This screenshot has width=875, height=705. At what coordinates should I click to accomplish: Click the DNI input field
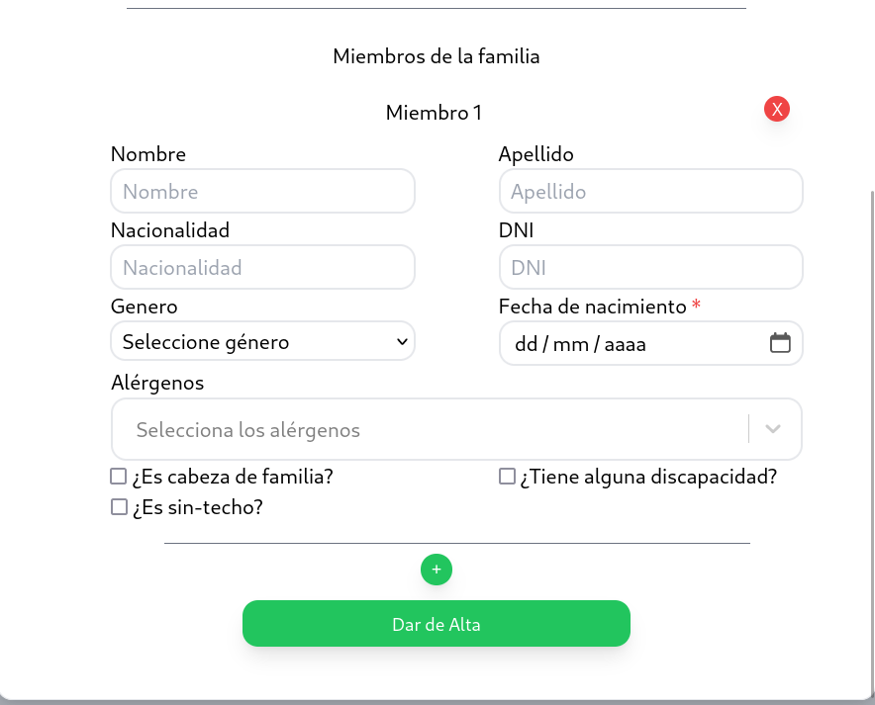tap(650, 268)
